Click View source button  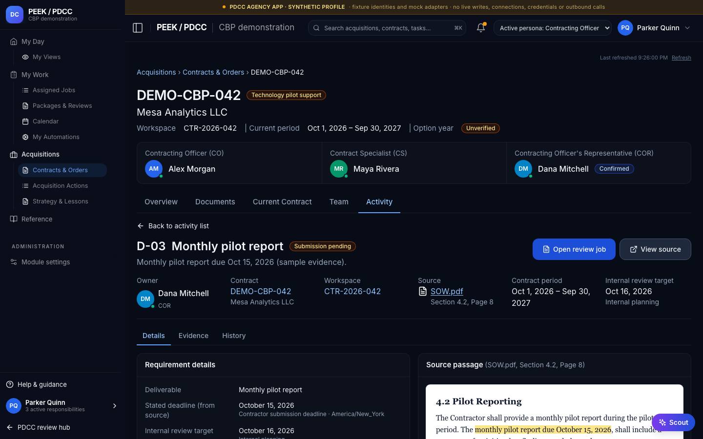pyautogui.click(x=655, y=249)
